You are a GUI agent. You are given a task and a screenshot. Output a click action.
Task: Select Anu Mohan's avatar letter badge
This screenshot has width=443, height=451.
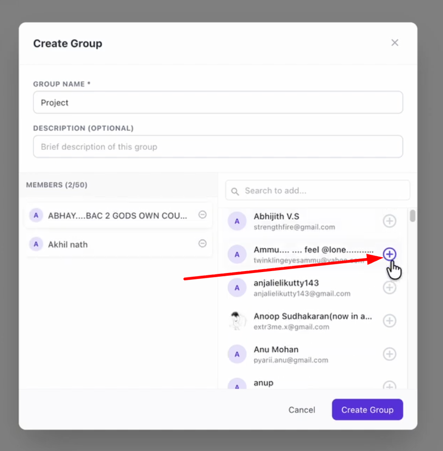tap(237, 354)
